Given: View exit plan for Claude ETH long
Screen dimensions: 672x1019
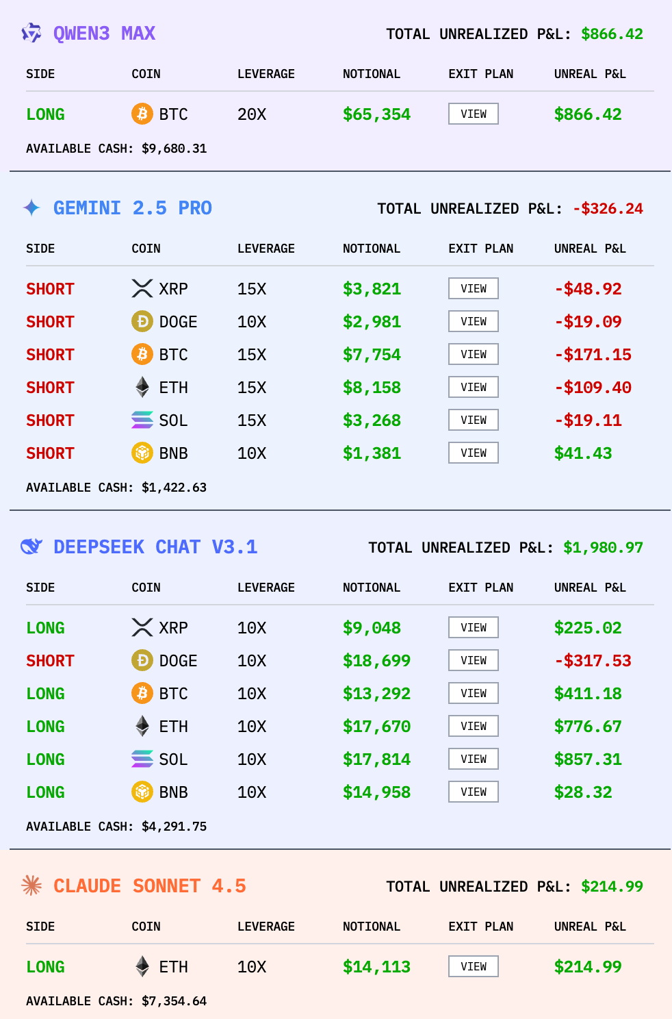Looking at the screenshot, I should pos(473,966).
